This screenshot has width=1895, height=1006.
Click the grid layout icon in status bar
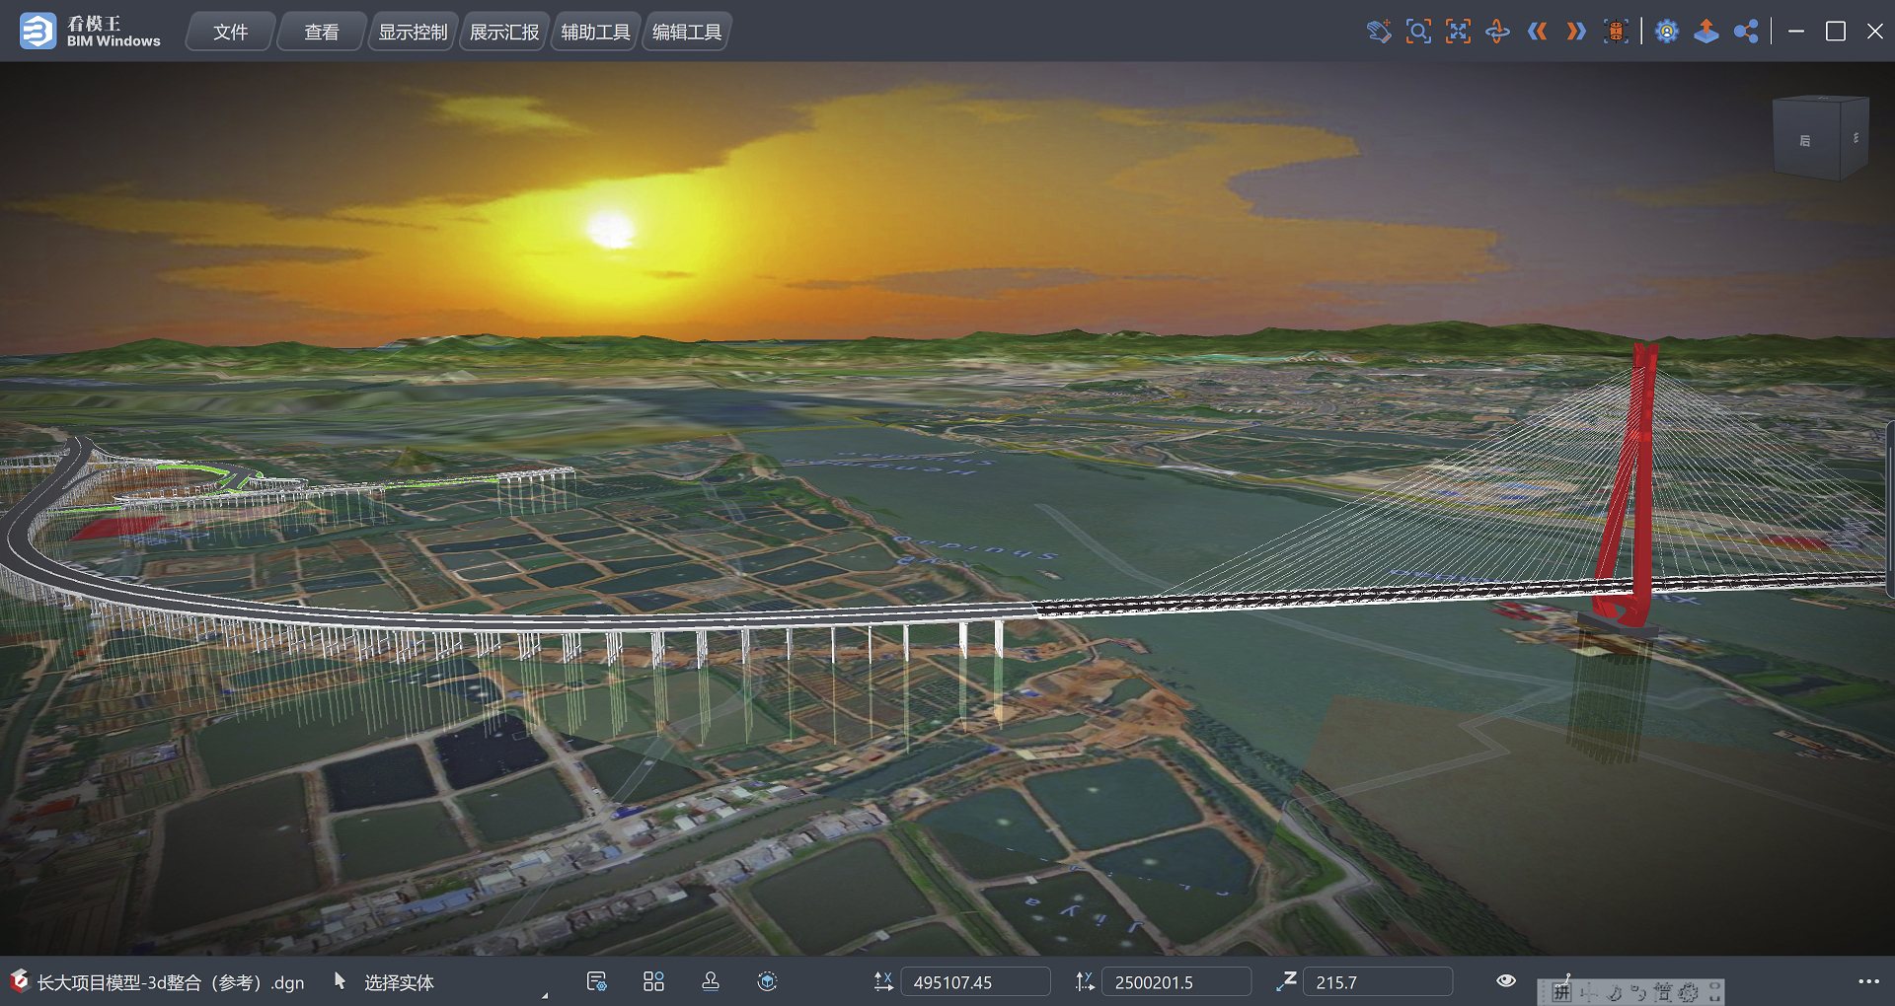653,981
